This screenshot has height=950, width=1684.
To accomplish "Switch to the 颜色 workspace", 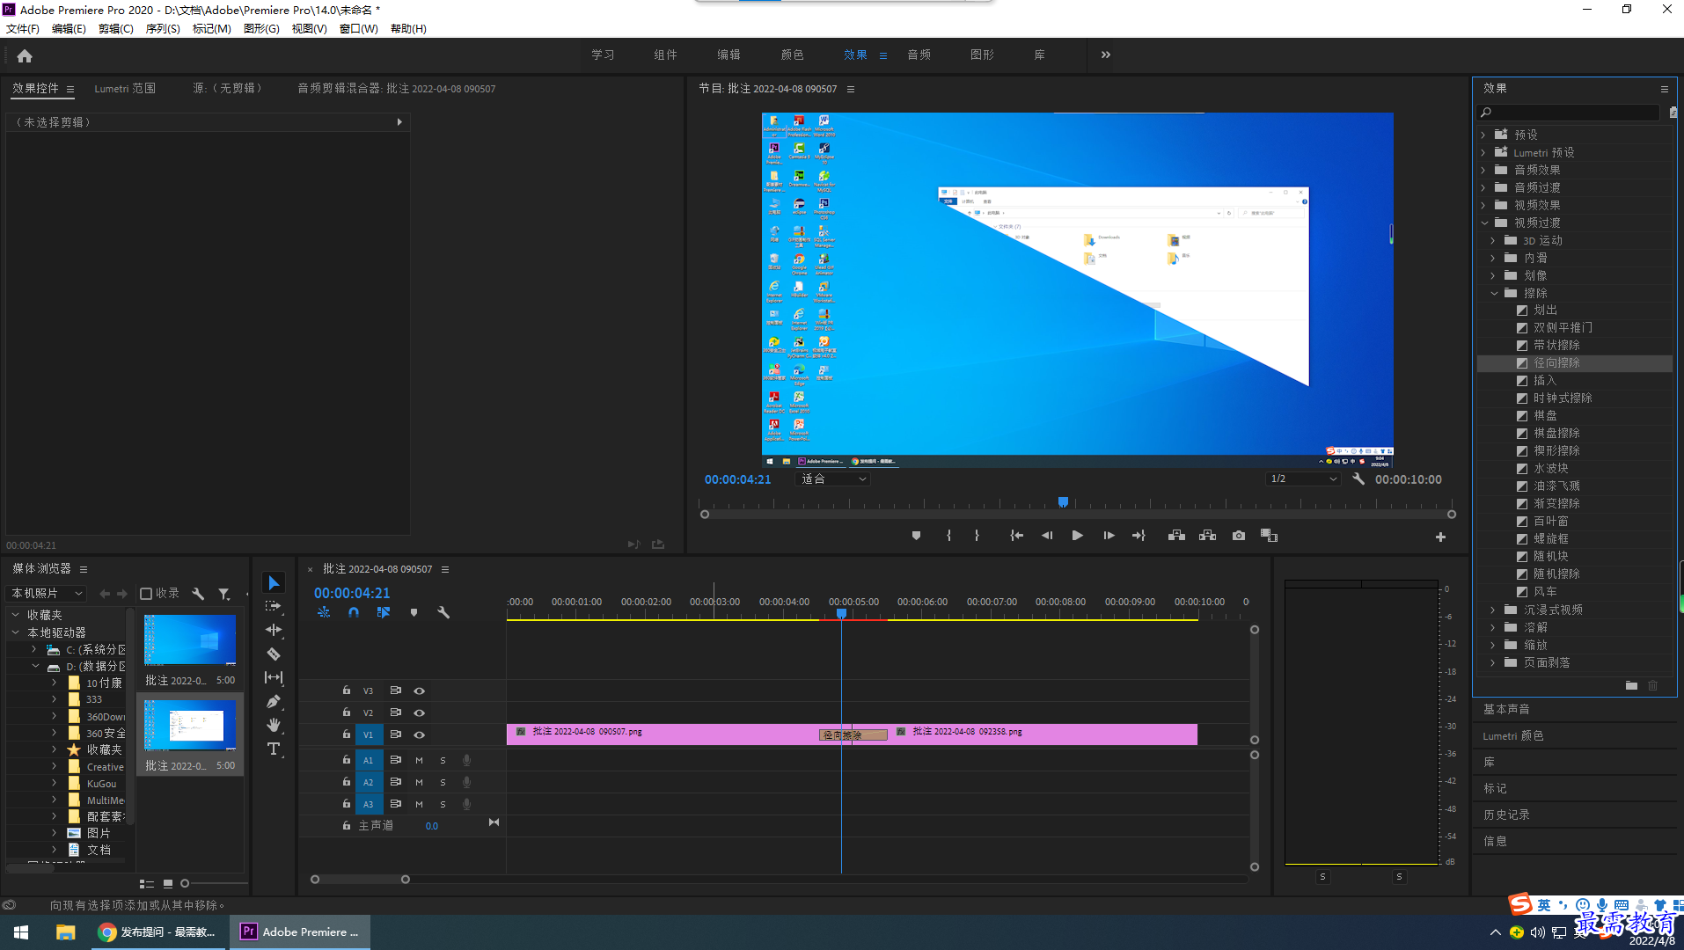I will (x=792, y=55).
